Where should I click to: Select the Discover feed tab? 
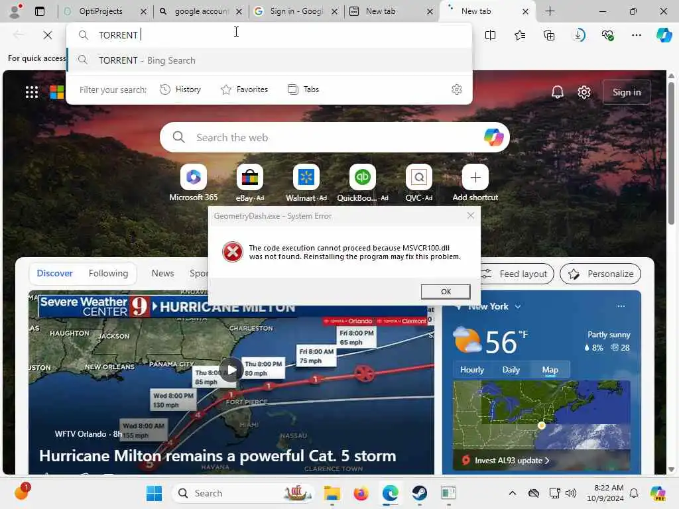[x=54, y=274]
